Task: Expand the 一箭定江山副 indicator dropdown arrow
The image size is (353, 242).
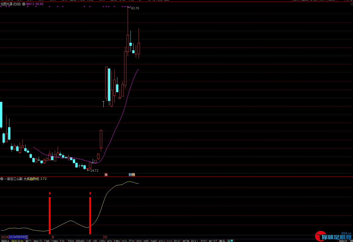Action: (2, 179)
